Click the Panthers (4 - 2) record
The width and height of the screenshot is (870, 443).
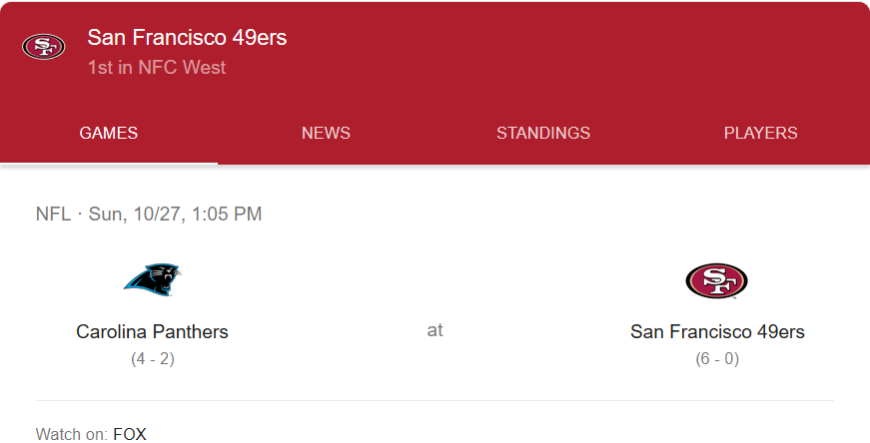point(153,358)
